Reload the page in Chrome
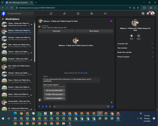Image resolution: width=158 pixels, height=126 pixels. coord(12,8)
